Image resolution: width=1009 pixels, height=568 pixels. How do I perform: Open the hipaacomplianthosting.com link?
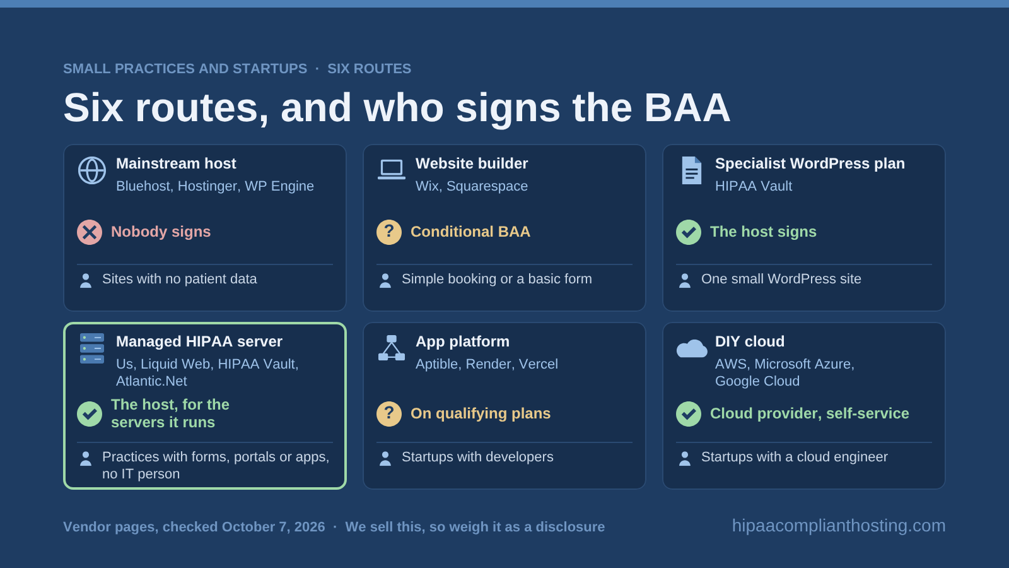839,526
